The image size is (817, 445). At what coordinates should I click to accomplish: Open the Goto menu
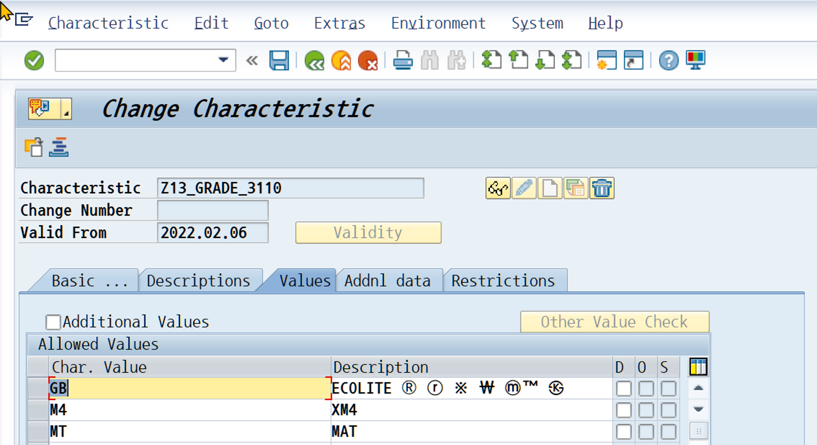coord(271,23)
